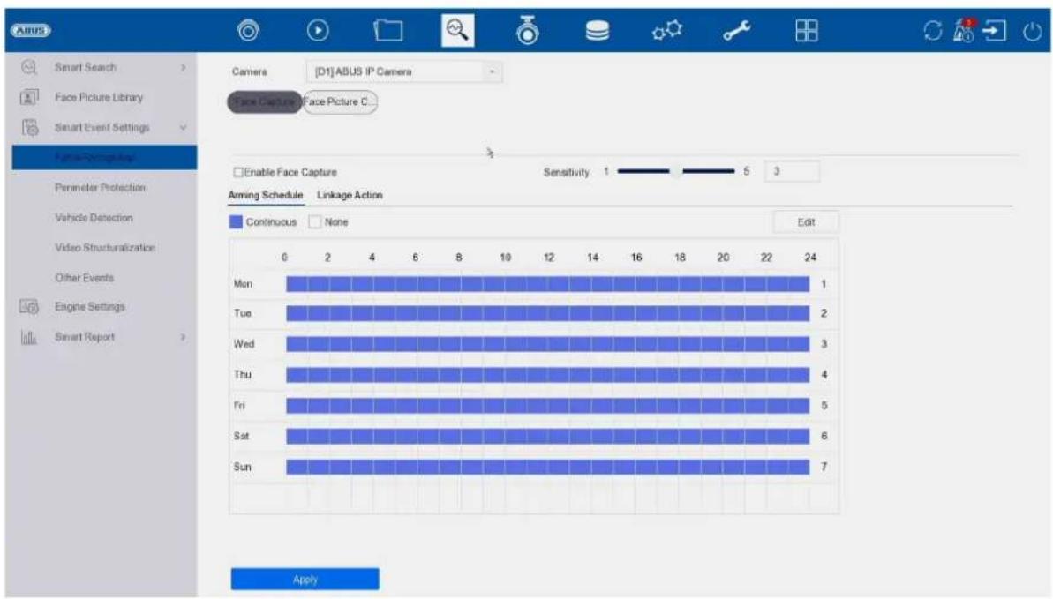The width and height of the screenshot is (1053, 599).
Task: Open Video Structuralization in sidebar
Action: click(x=105, y=248)
